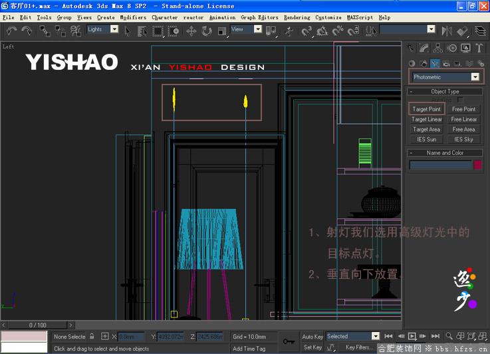Click the red object color swatch

coord(477,164)
